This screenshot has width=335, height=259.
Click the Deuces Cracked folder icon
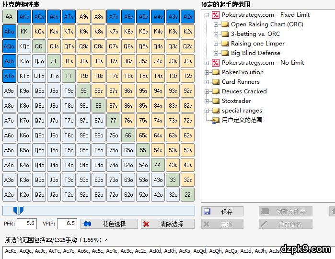(x=216, y=91)
